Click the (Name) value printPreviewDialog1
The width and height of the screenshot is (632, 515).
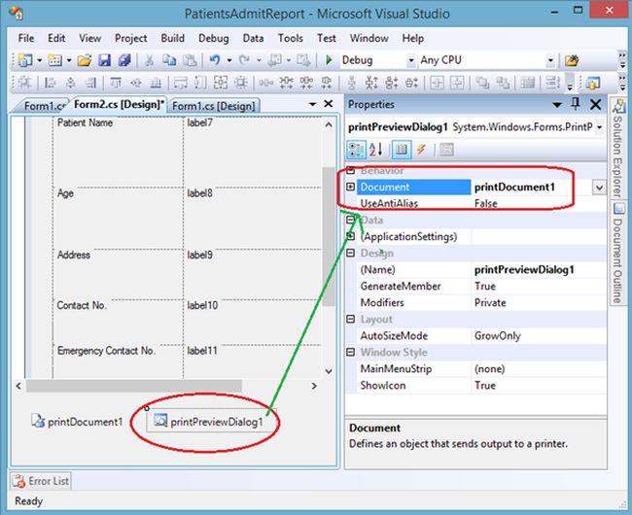click(x=524, y=270)
